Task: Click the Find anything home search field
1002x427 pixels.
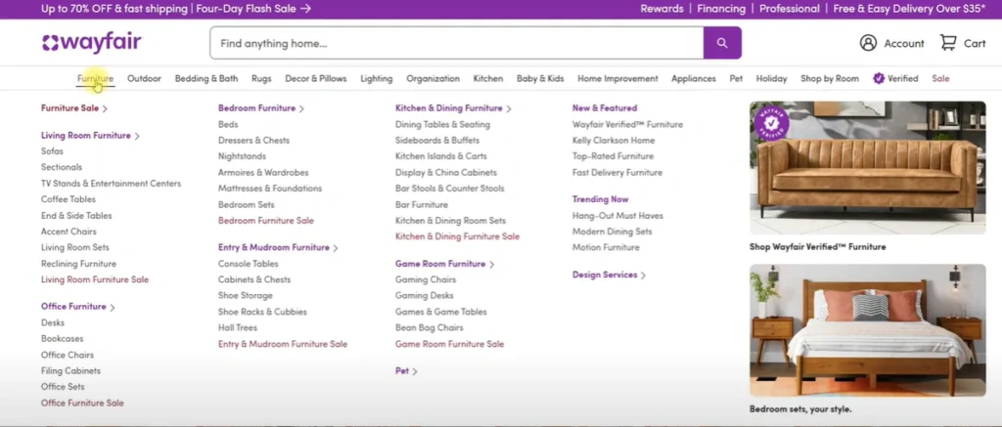Action: pyautogui.click(x=457, y=43)
